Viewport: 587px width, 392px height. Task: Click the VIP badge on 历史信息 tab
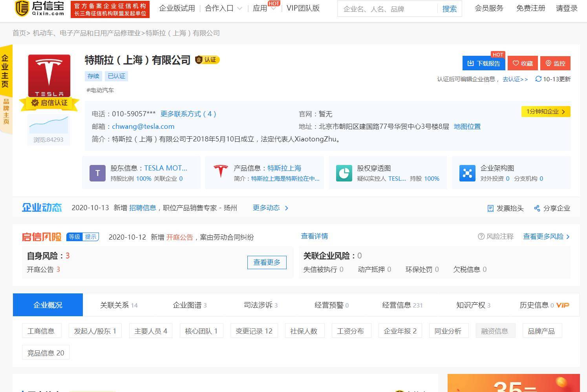click(x=563, y=305)
